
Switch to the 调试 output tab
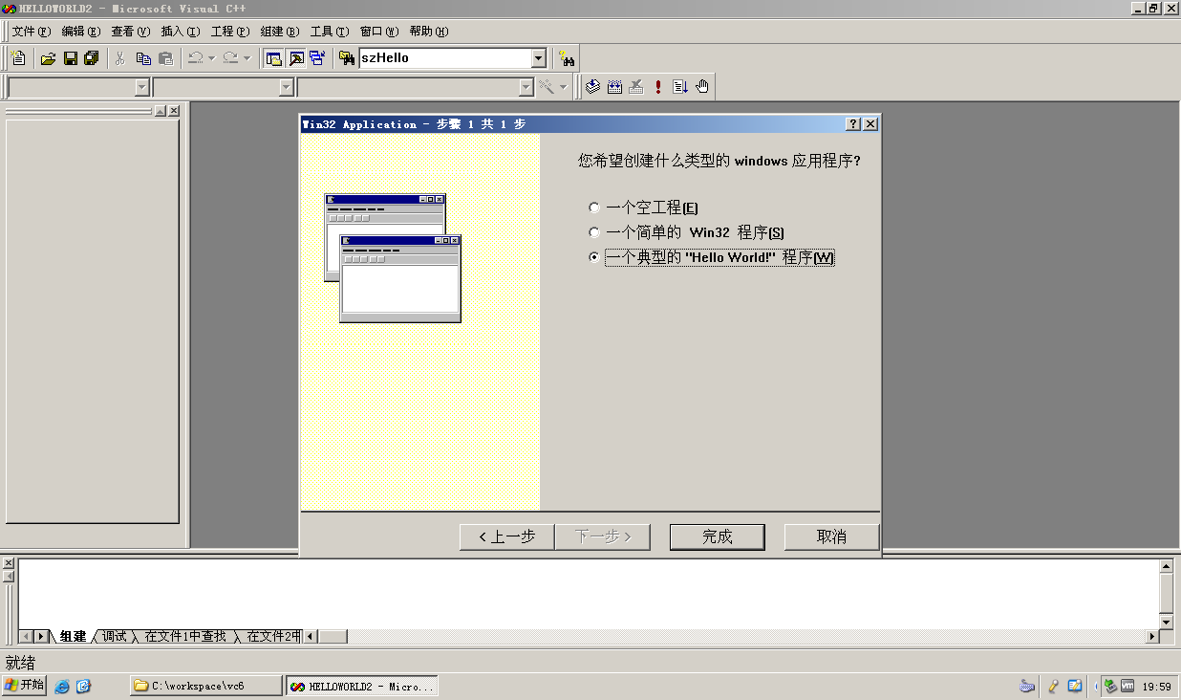coord(115,636)
